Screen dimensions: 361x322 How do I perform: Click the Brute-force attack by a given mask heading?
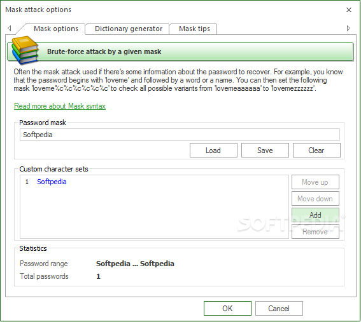[104, 51]
